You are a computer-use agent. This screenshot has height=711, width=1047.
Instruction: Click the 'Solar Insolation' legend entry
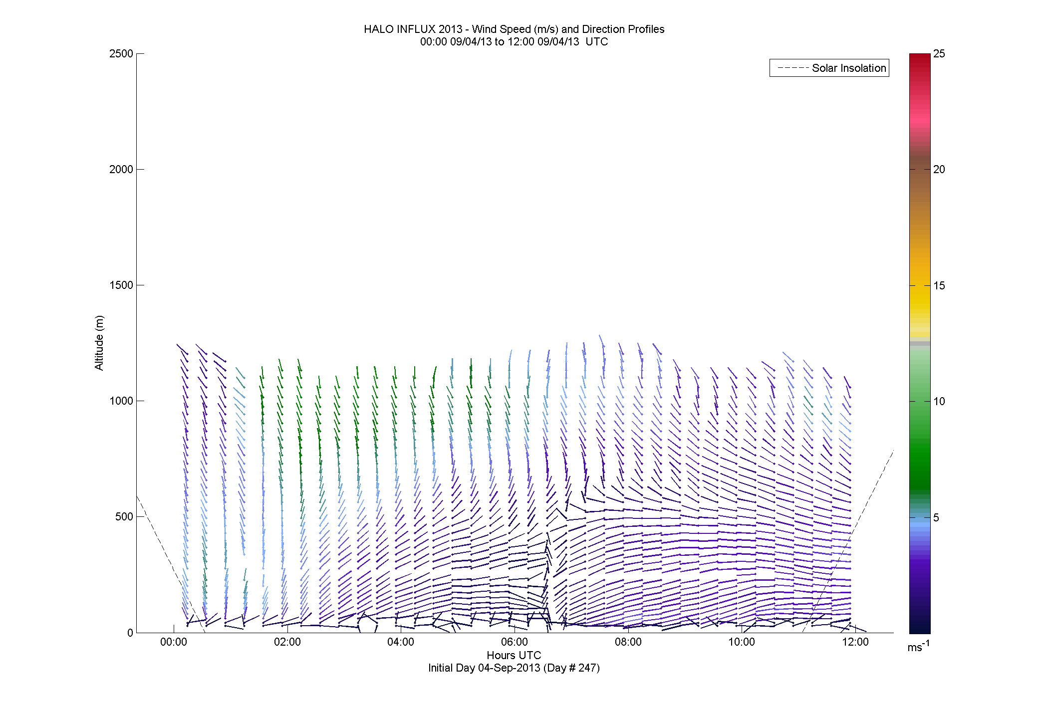pos(829,68)
